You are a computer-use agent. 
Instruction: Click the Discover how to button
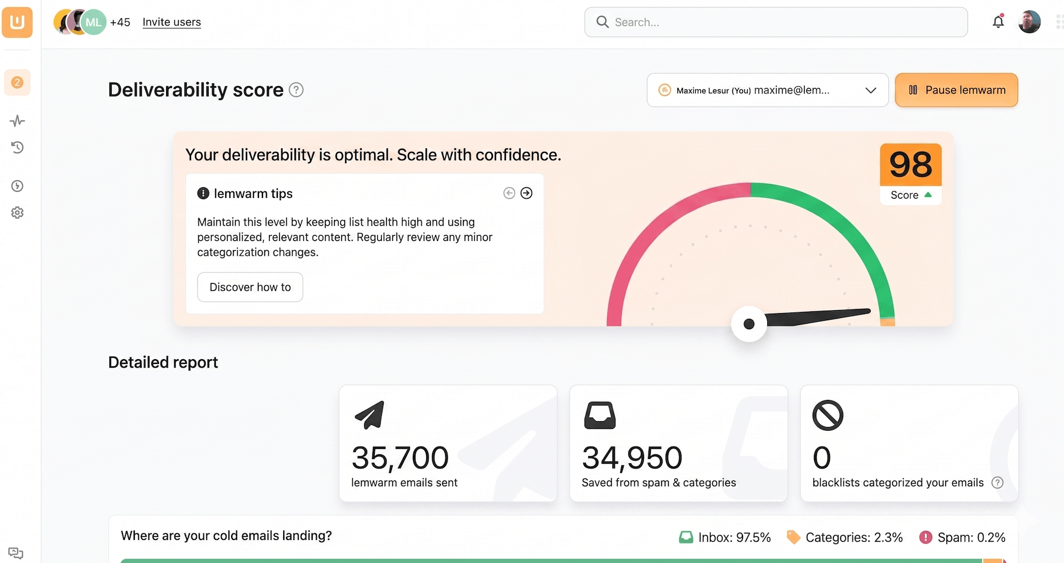(250, 287)
